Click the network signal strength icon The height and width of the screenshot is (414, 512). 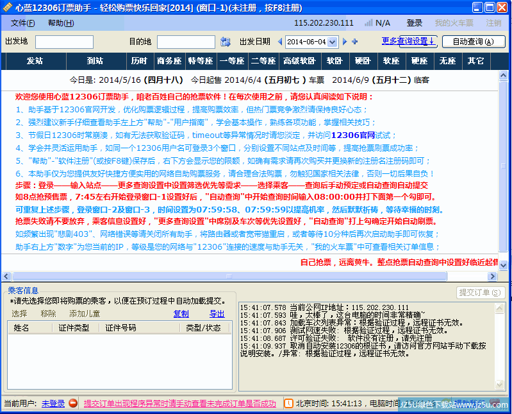click(368, 23)
